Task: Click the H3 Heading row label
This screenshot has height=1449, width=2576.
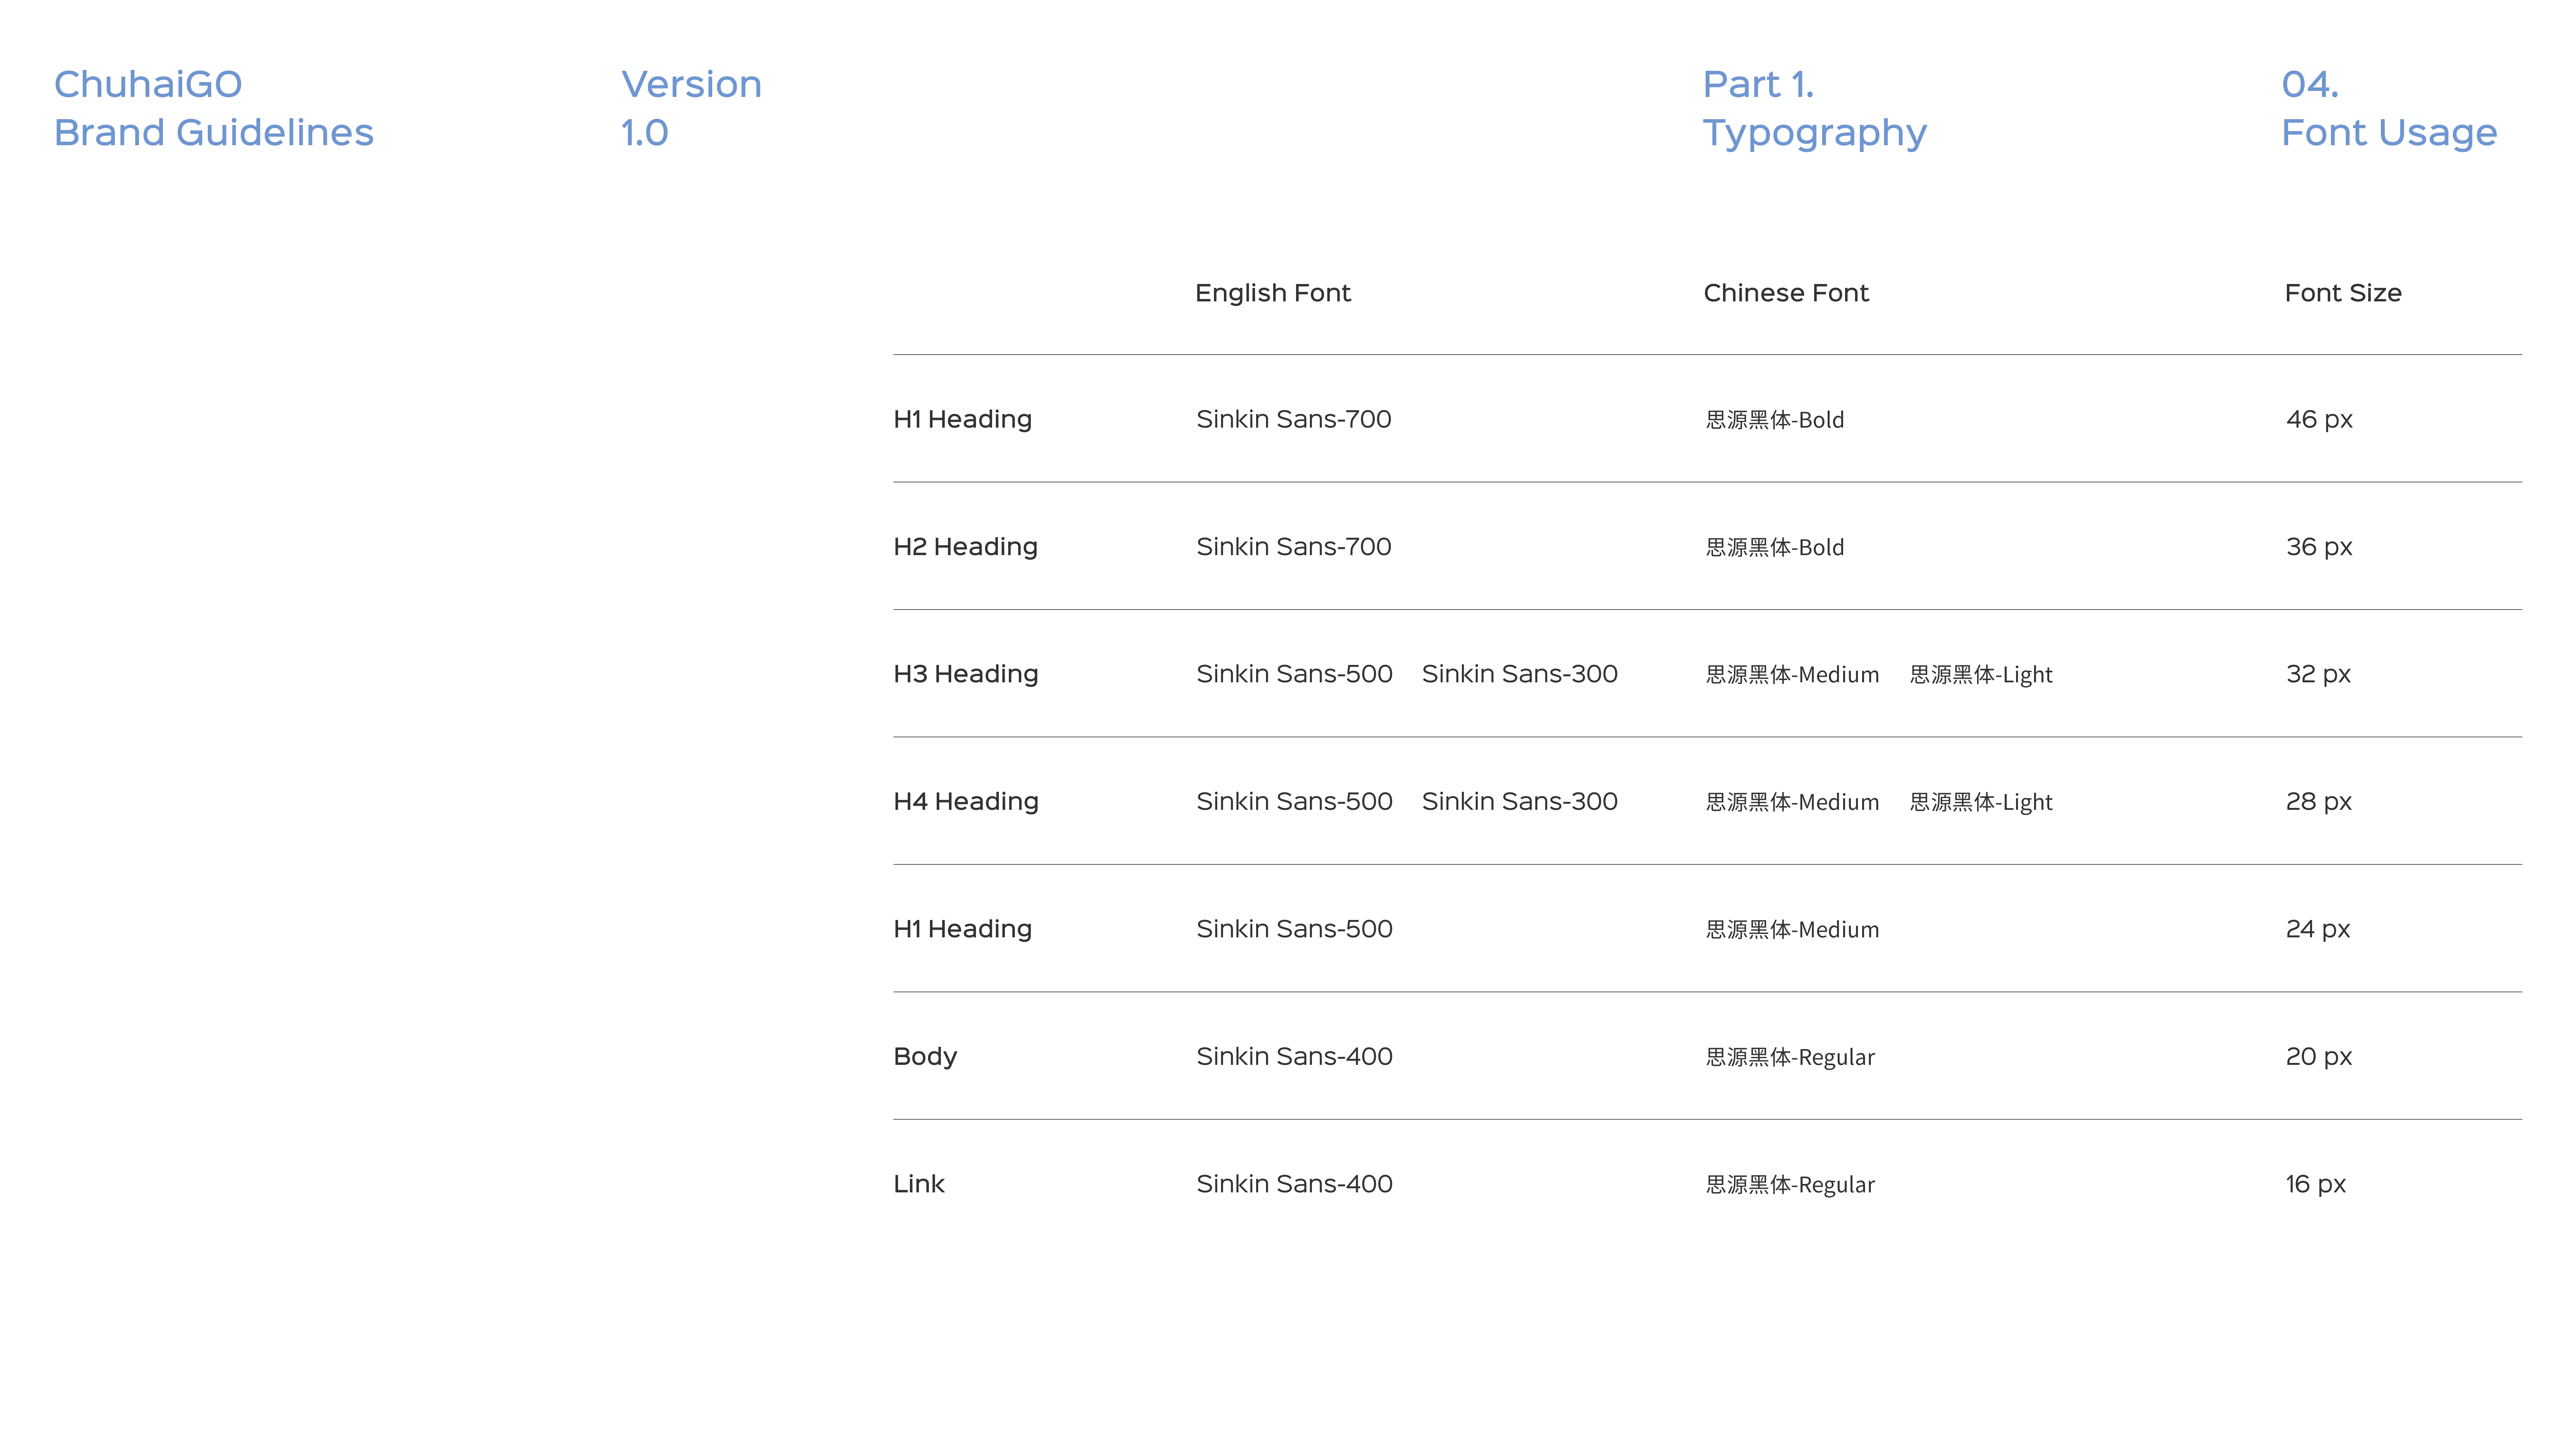Action: [965, 674]
